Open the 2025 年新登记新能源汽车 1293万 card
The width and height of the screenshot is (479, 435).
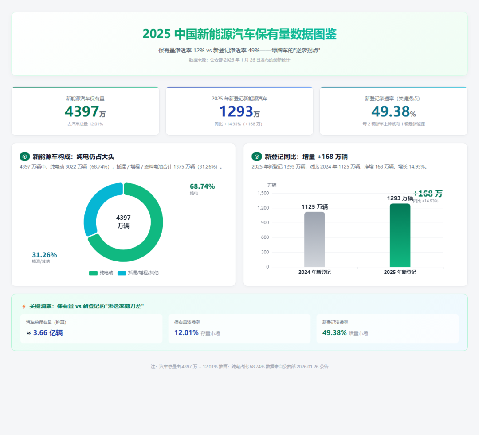[x=239, y=111]
